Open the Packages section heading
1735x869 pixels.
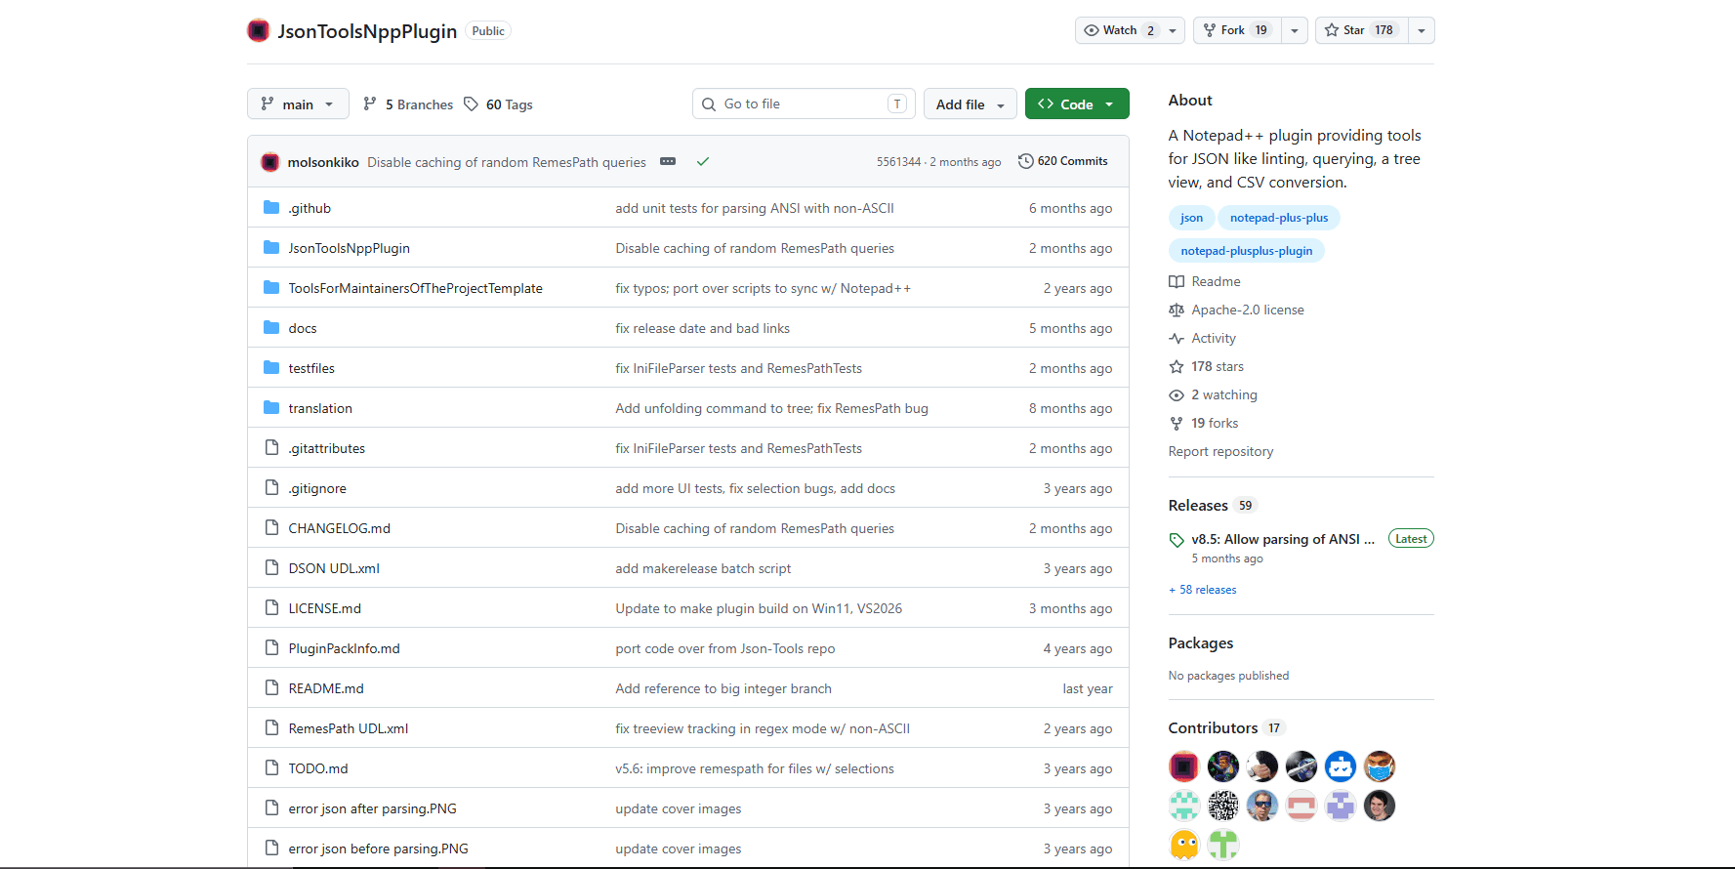coord(1201,642)
